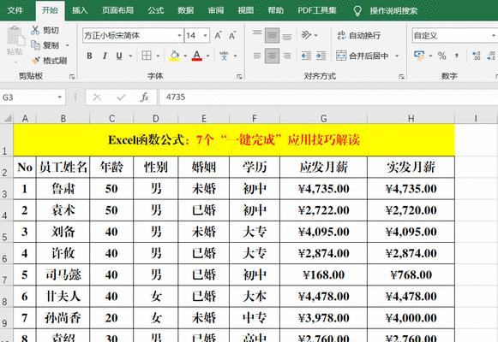Click the align right icon

click(x=287, y=56)
